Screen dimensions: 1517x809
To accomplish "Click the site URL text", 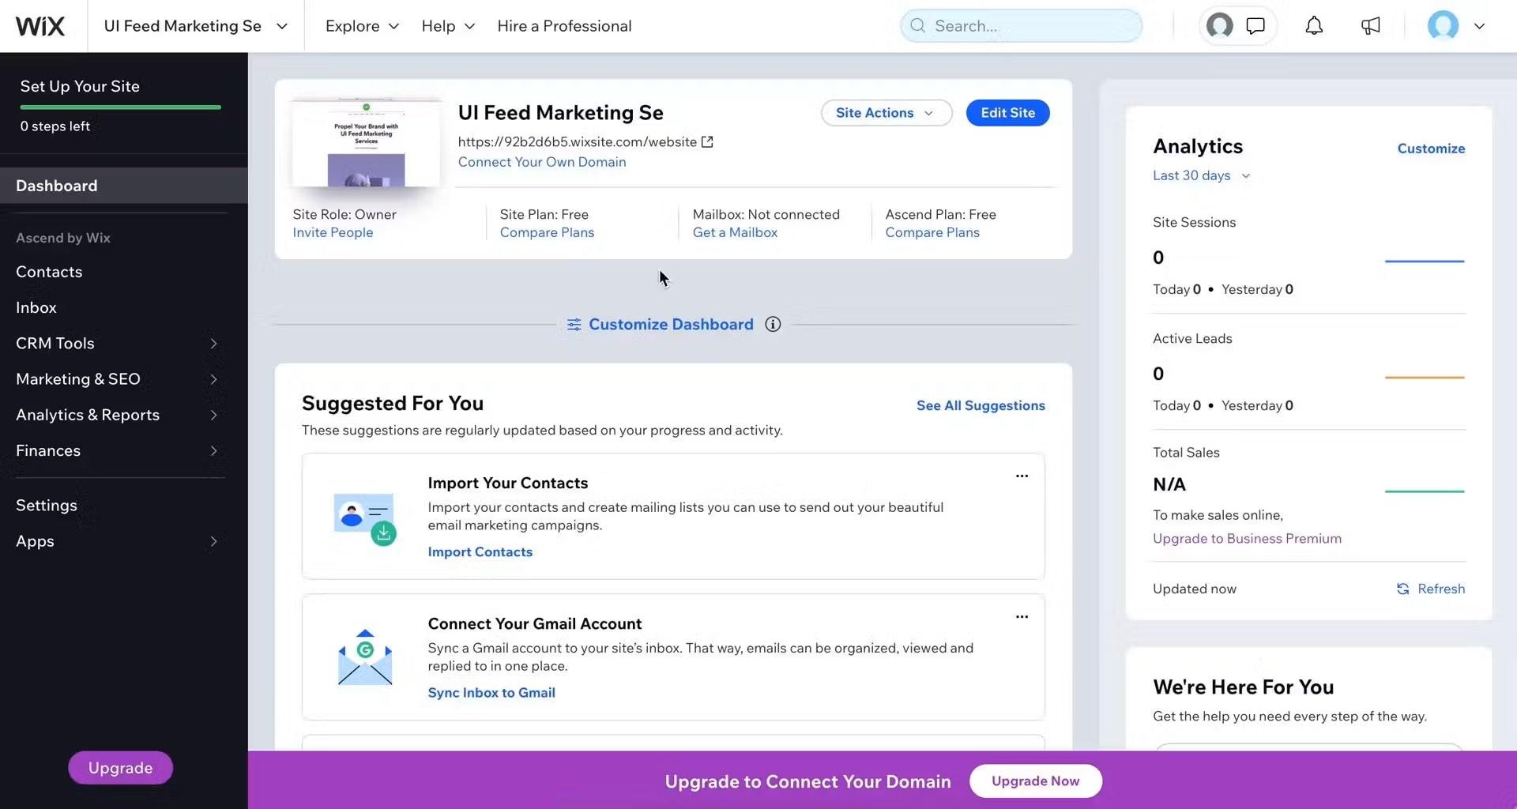I will tap(577, 142).
